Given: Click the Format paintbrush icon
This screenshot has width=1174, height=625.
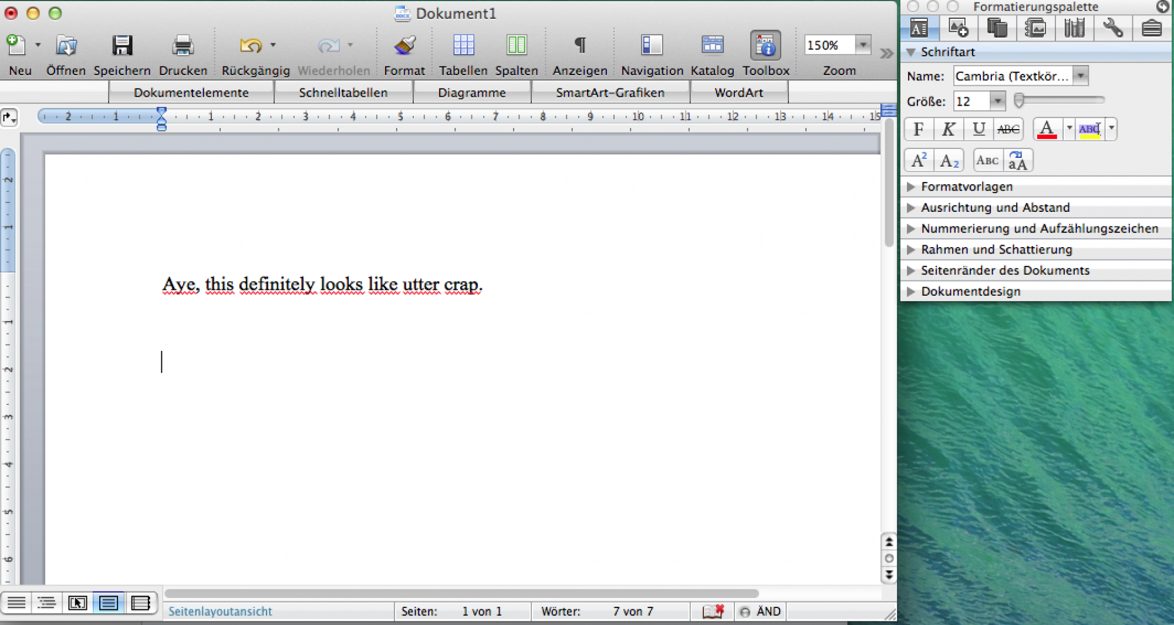Looking at the screenshot, I should tap(404, 45).
